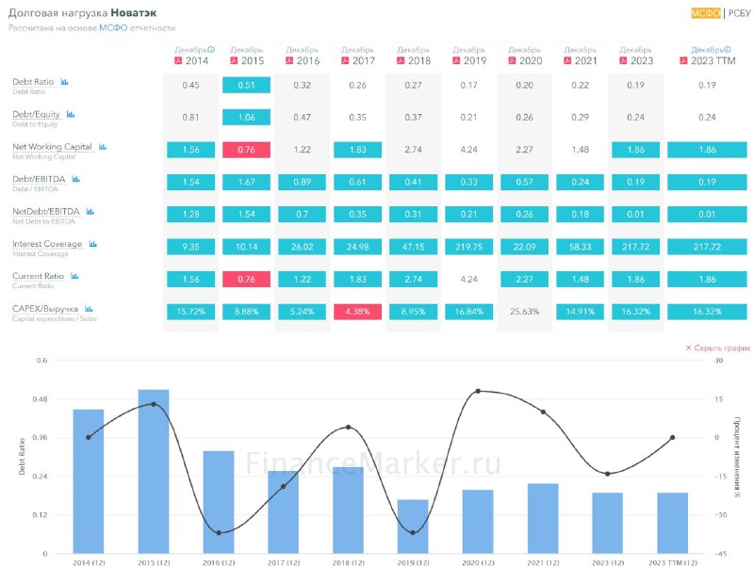Open the CAPEX/Выручка metric link
Screen dimensions: 754x566
45,309
